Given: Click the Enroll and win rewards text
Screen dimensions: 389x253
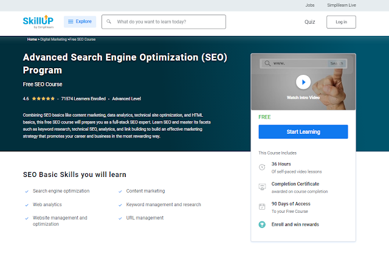Looking at the screenshot, I should coord(295,224).
